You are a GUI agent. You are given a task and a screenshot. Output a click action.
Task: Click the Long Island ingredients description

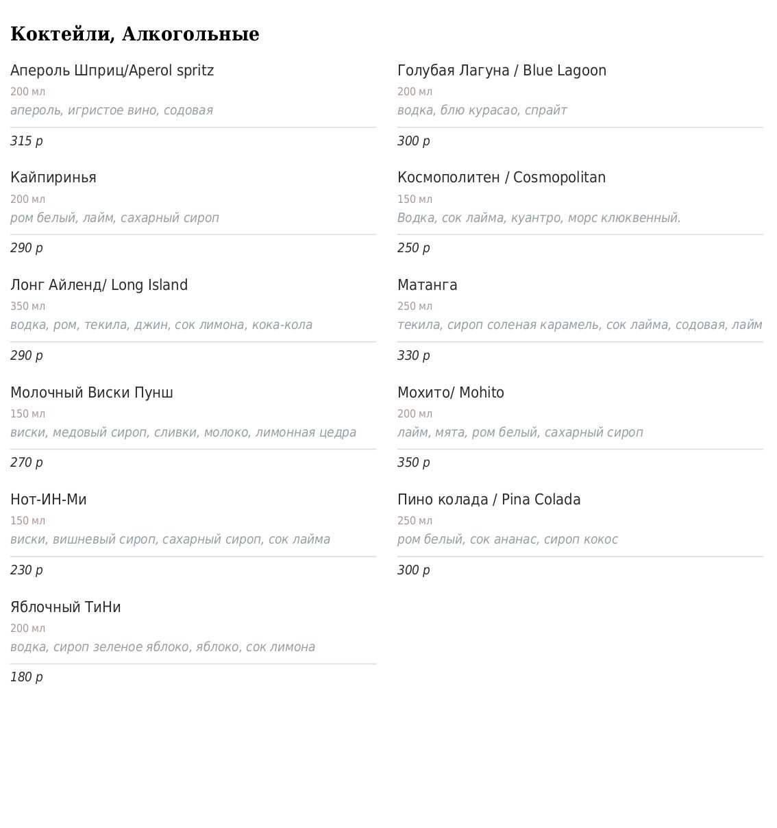[162, 325]
